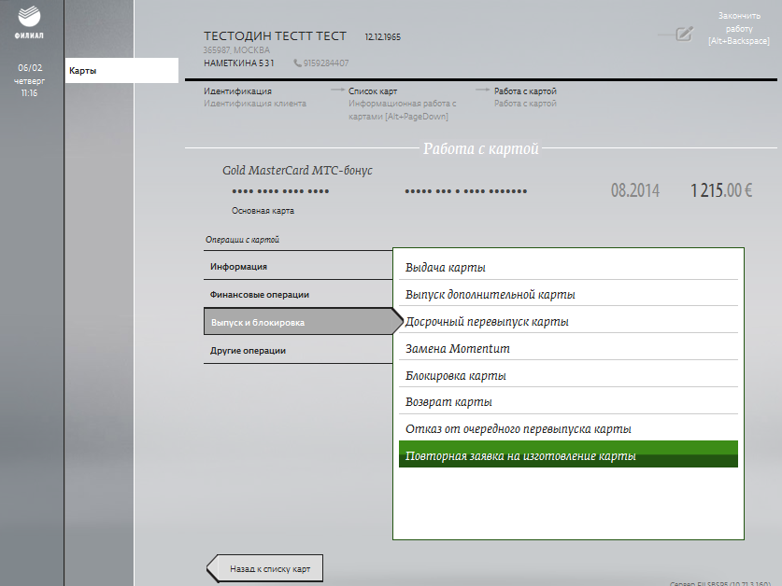Click the balance 1 215.00 €

click(721, 190)
